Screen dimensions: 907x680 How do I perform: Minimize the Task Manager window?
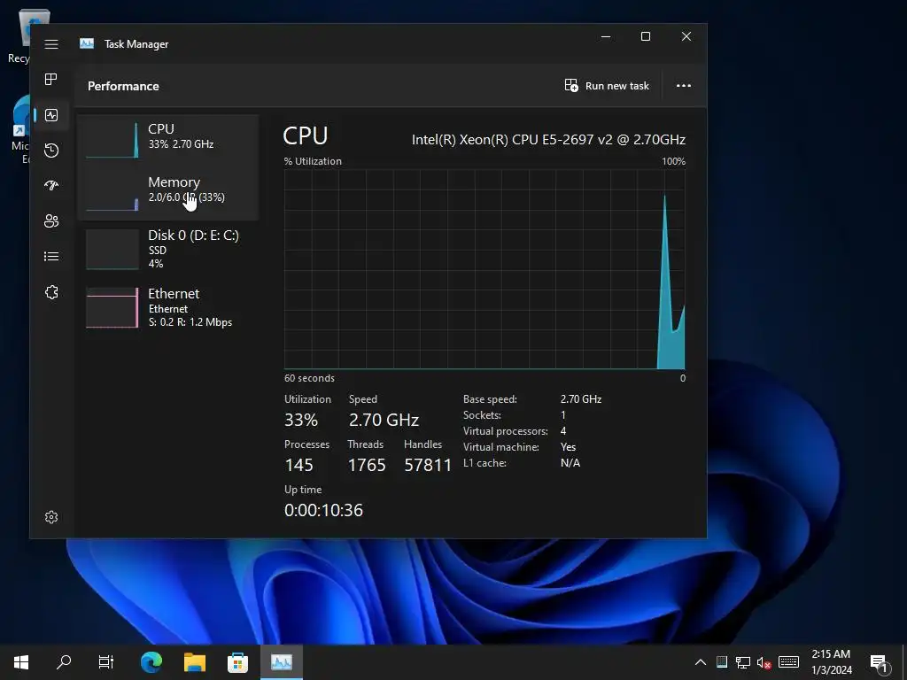pos(606,36)
